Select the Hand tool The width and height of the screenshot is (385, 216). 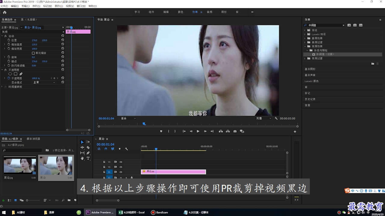click(x=82, y=158)
